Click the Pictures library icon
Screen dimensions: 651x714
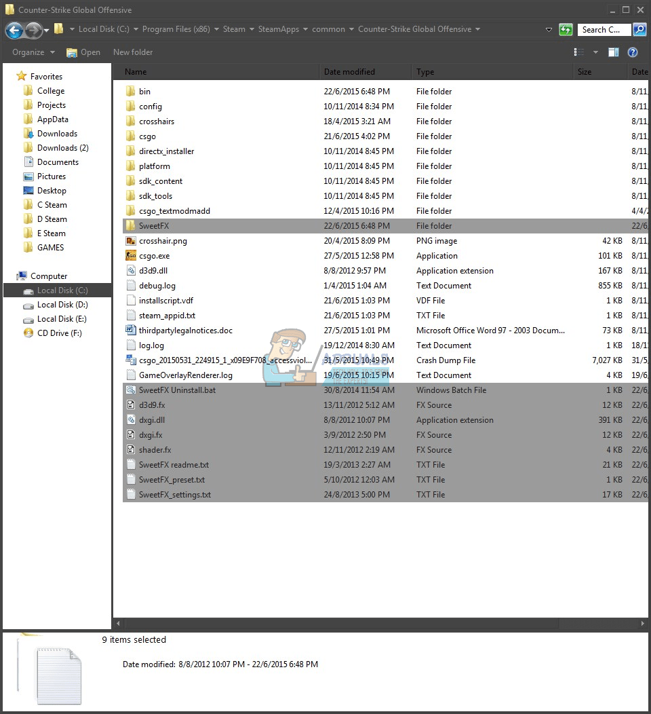point(28,176)
